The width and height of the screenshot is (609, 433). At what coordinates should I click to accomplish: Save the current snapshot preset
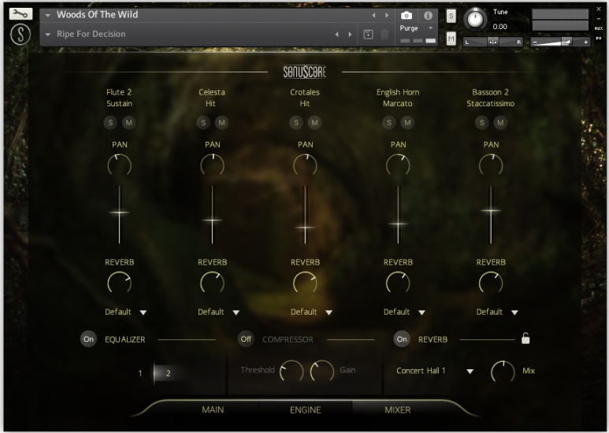pos(368,34)
